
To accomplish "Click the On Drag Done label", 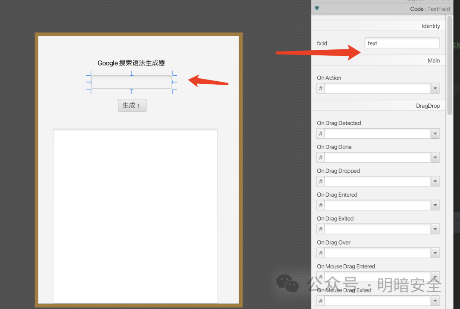I will point(334,147).
